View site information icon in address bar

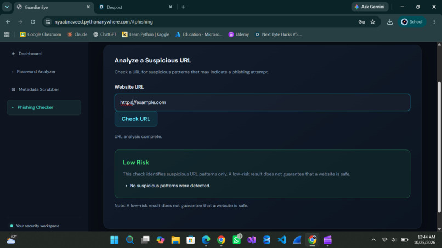(48, 22)
